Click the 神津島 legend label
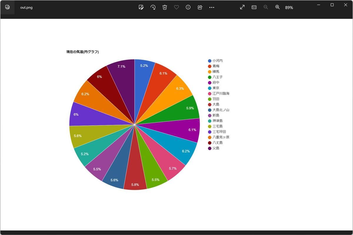The height and width of the screenshot is (235, 353). (x=218, y=121)
